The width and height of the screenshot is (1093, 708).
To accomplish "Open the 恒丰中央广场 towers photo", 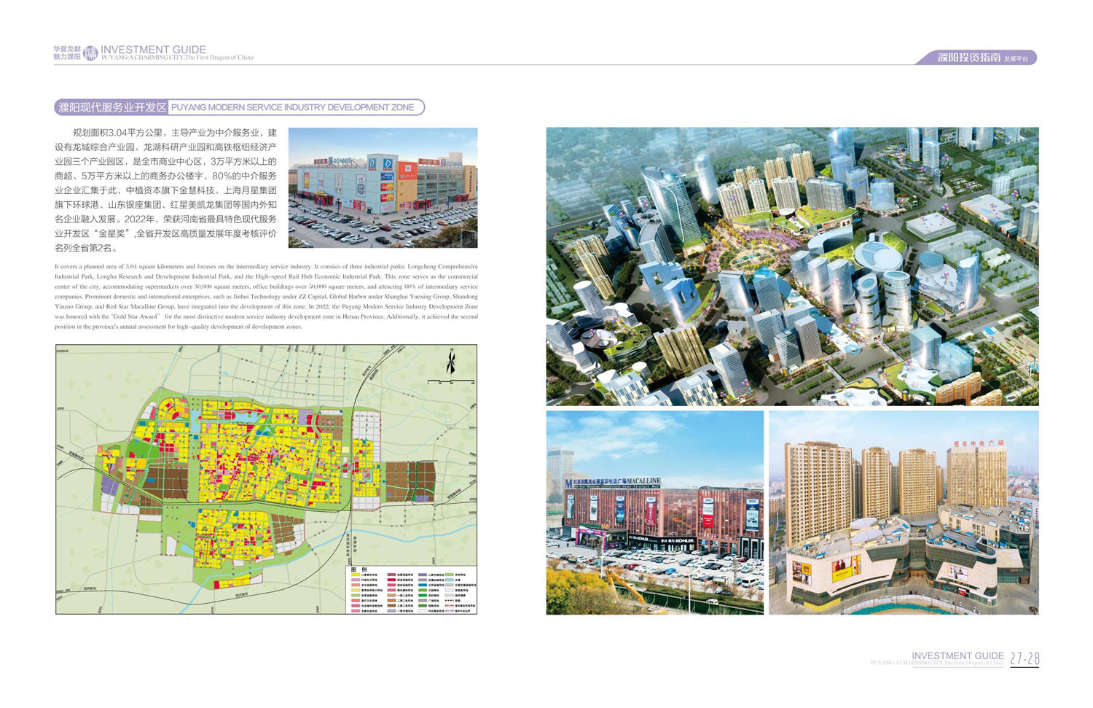I will (904, 512).
